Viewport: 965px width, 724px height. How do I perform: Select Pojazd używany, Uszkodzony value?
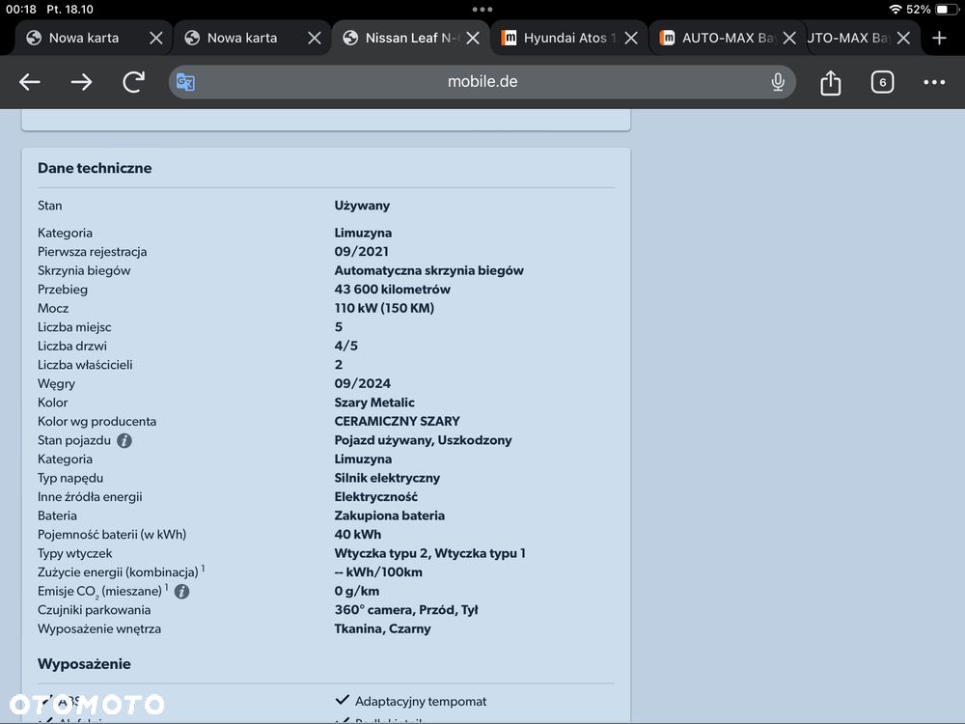click(423, 440)
